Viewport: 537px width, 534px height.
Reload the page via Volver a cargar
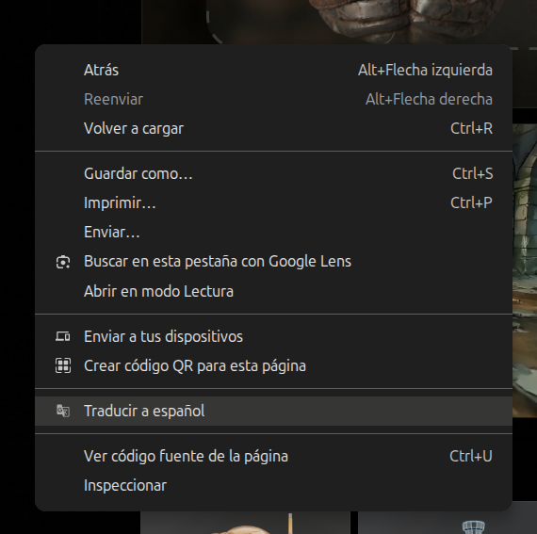[273, 129]
